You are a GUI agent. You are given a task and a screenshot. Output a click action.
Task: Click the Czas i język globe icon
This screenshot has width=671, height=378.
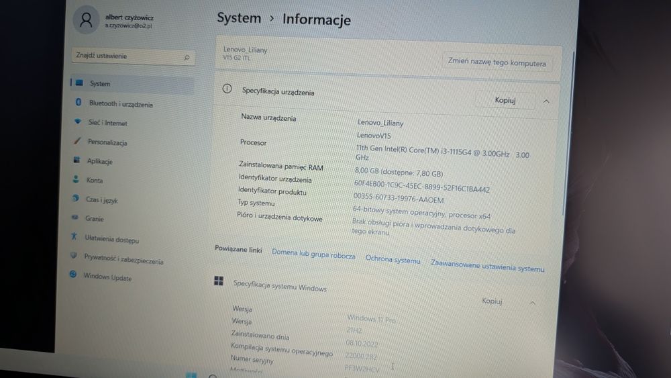[75, 198]
